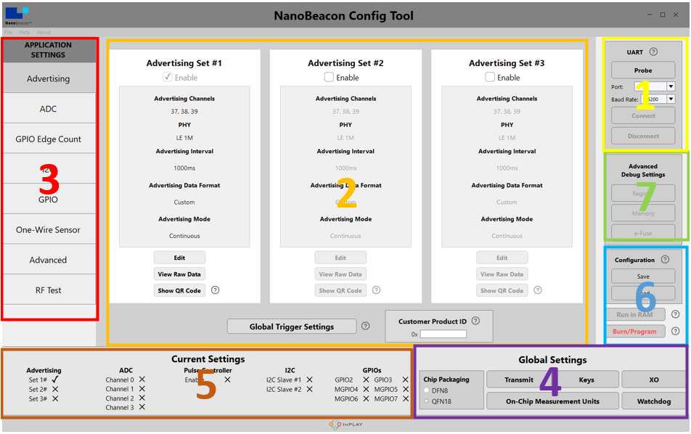Switch to GPIO Edge Count settings
691x434 pixels.
click(49, 139)
